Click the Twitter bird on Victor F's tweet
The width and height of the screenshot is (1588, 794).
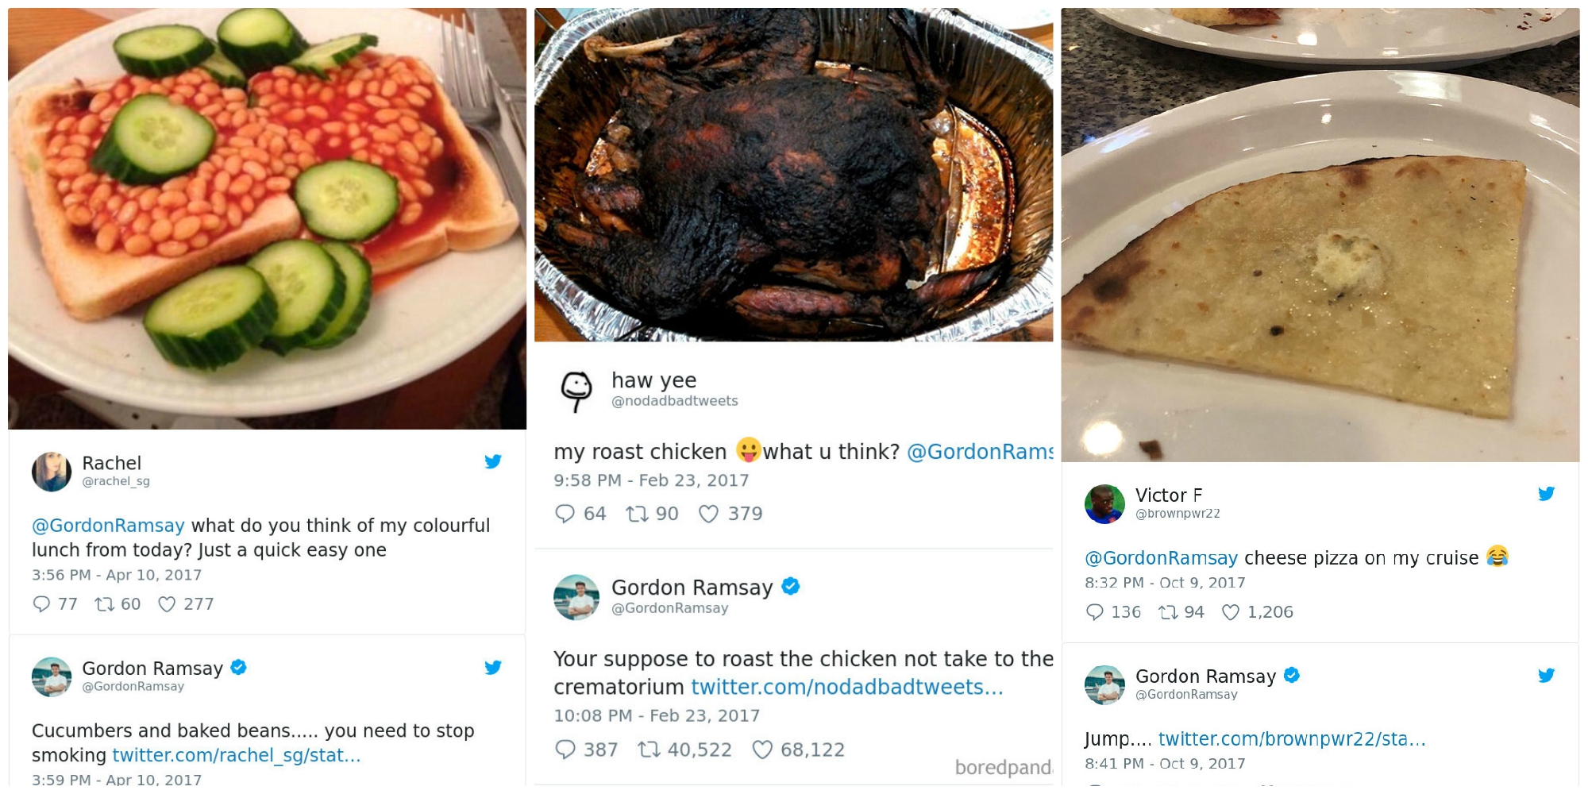point(1546,494)
